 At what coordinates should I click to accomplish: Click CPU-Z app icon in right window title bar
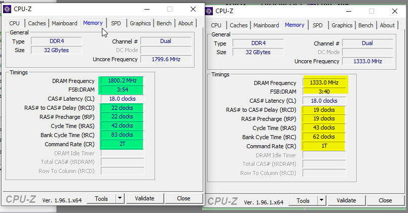209,11
